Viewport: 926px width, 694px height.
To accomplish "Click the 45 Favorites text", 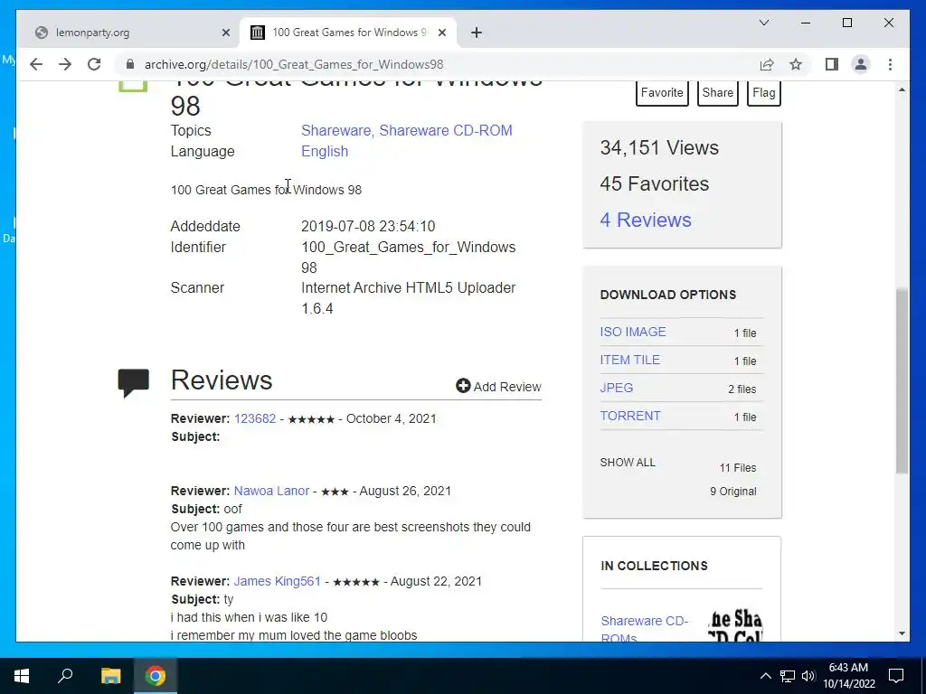I will coord(655,183).
